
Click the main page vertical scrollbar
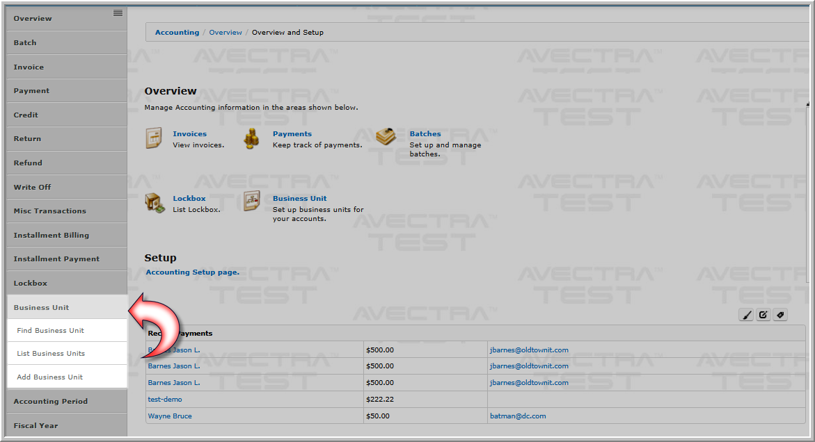pyautogui.click(x=807, y=192)
